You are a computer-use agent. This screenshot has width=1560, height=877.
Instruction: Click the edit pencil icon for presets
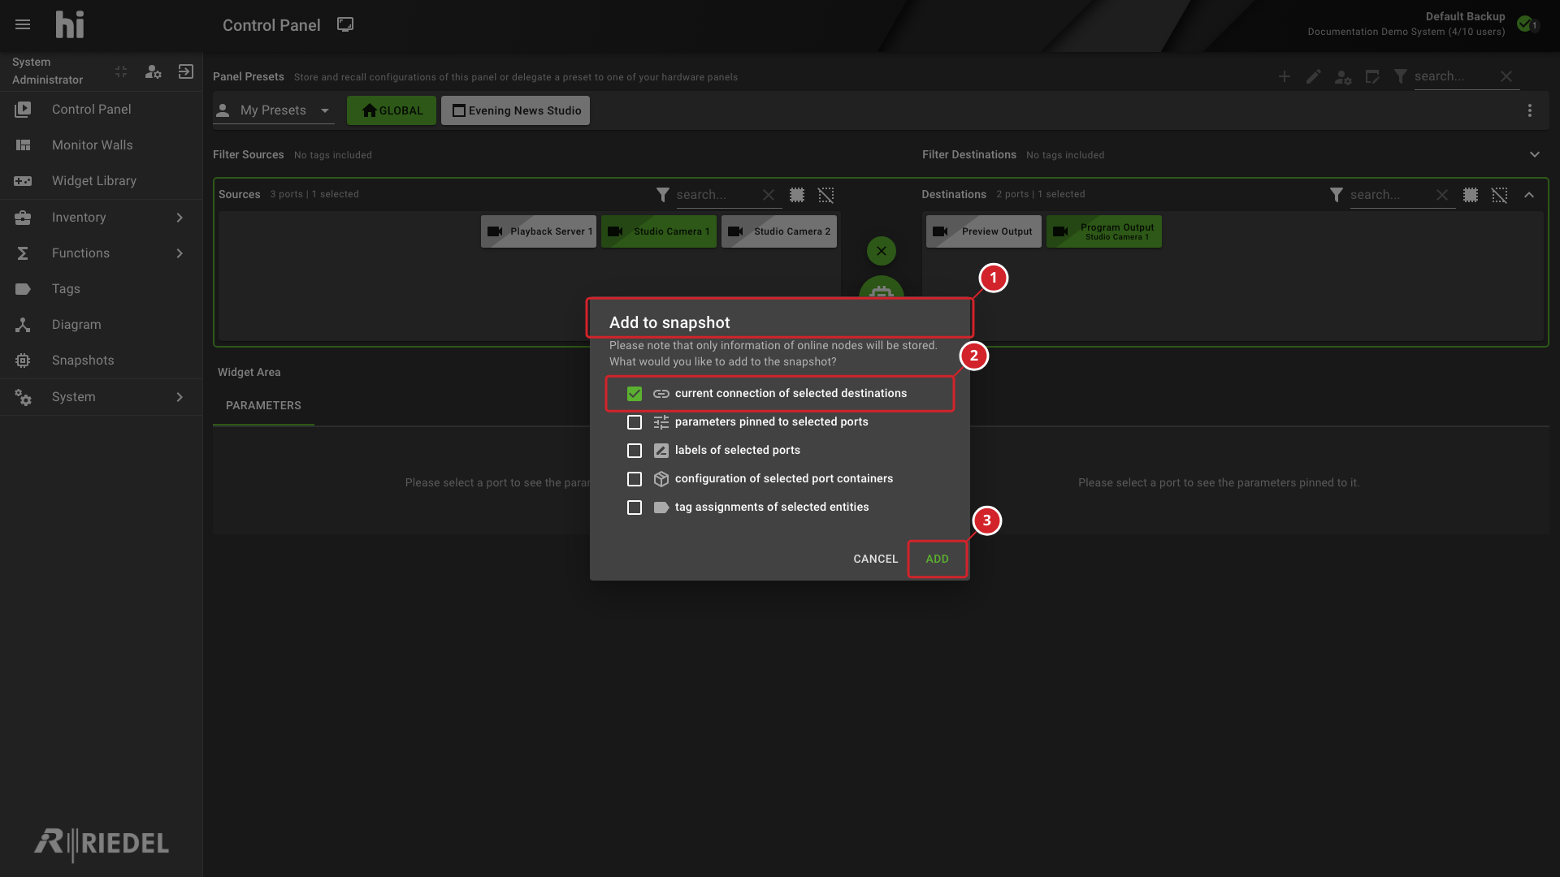tap(1314, 76)
